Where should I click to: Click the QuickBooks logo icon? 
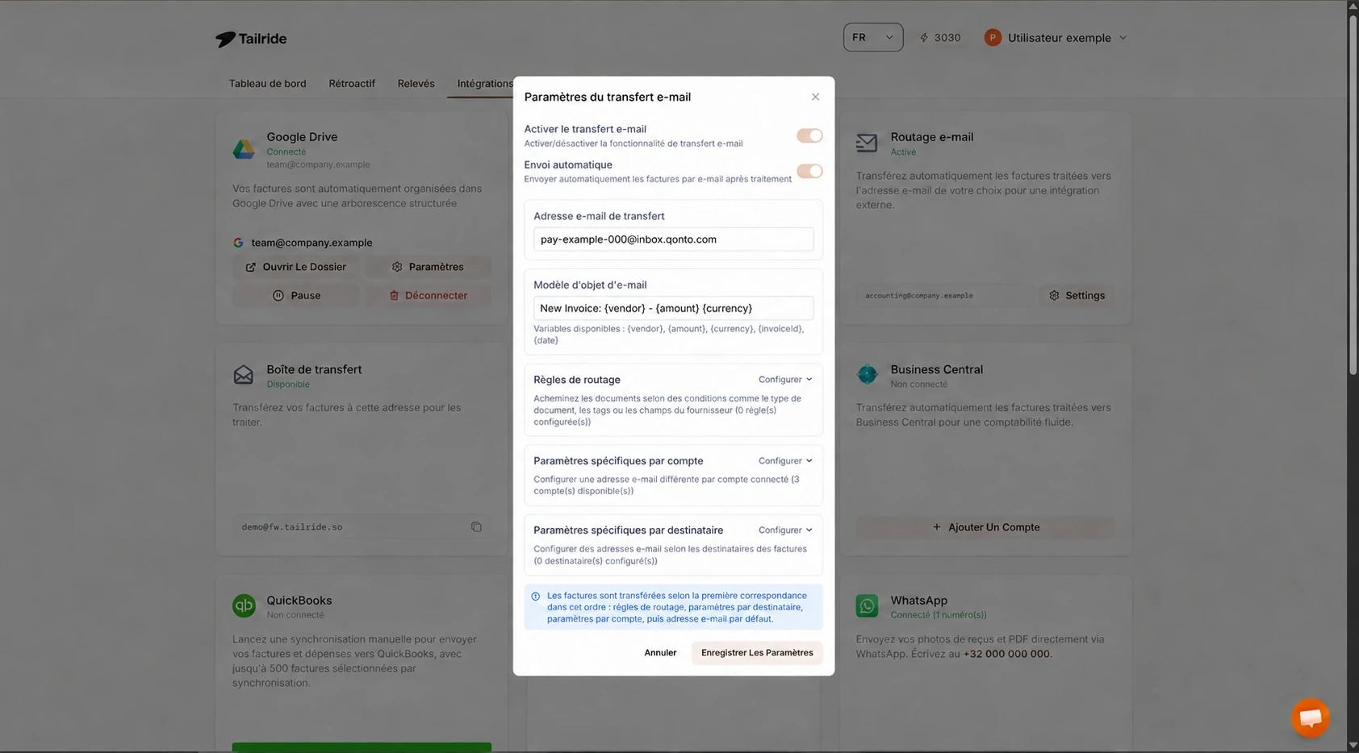coord(244,605)
